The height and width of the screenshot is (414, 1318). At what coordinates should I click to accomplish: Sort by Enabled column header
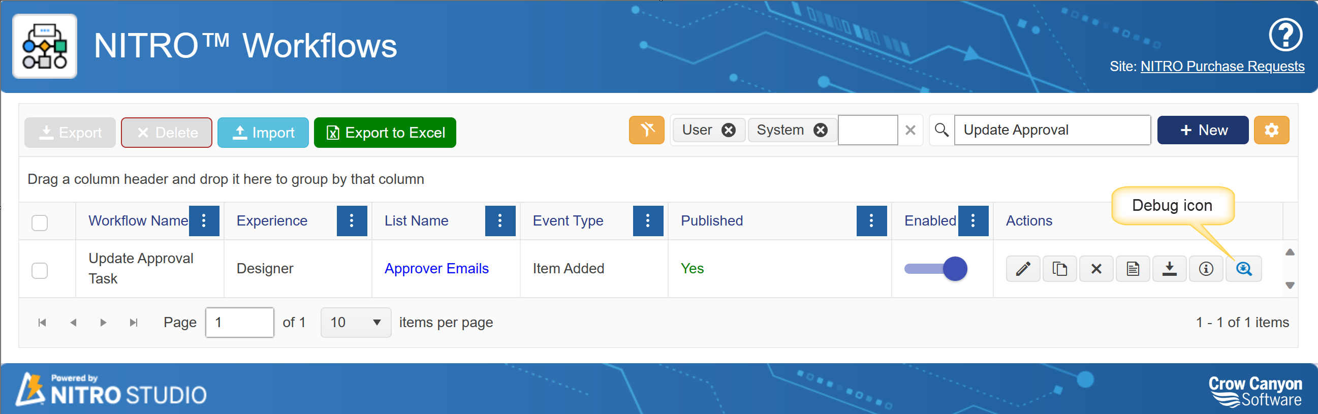(930, 220)
